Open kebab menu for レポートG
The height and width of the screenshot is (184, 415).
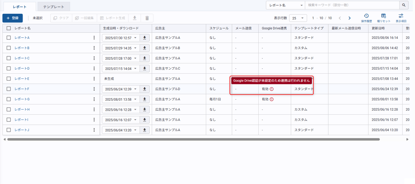click(x=94, y=99)
